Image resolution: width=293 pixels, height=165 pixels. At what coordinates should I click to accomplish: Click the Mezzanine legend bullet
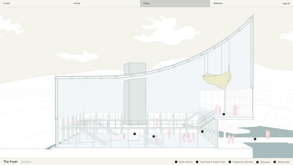(257, 162)
